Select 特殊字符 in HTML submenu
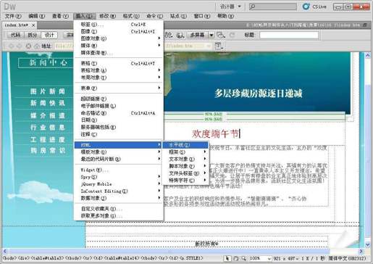This screenshot has height=264, width=373. coord(185,181)
